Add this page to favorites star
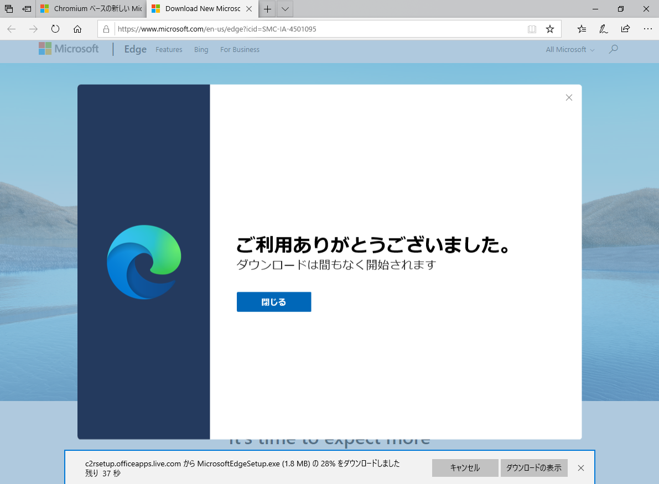Screen dimensions: 659x484 [x=550, y=29]
